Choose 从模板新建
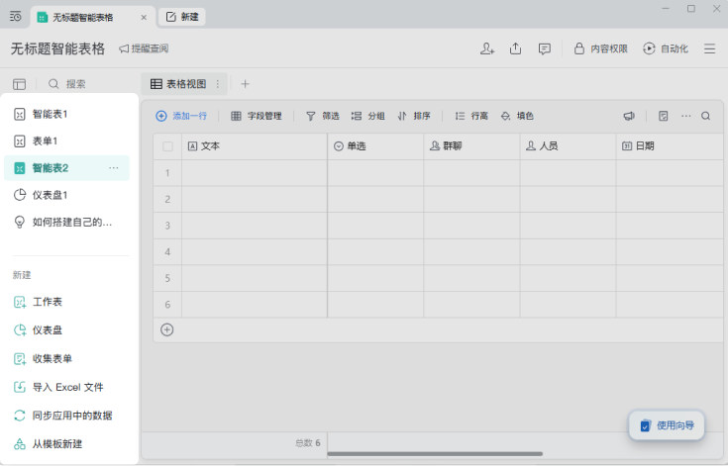Image resolution: width=728 pixels, height=466 pixels. click(x=48, y=444)
